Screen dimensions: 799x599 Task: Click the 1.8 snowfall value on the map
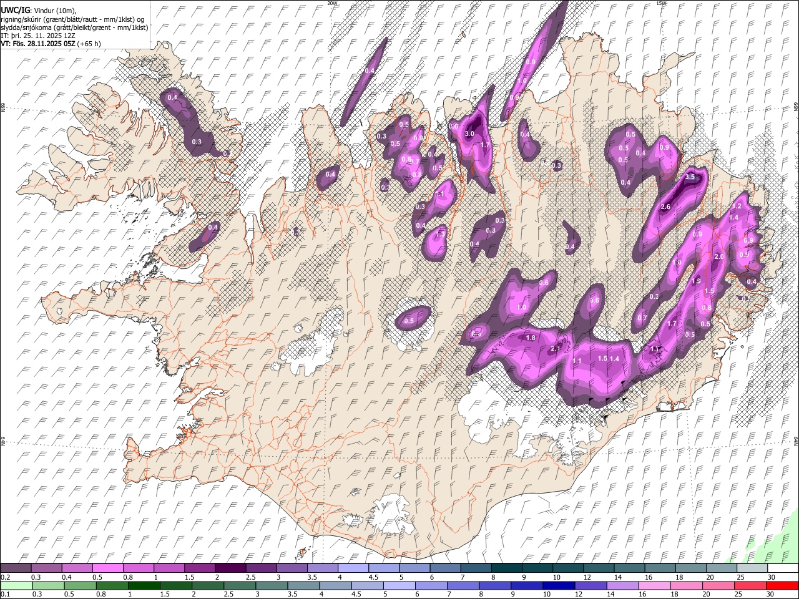click(531, 338)
